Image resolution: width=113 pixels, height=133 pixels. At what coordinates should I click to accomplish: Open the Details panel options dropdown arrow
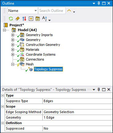pyautogui.click(x=94, y=90)
